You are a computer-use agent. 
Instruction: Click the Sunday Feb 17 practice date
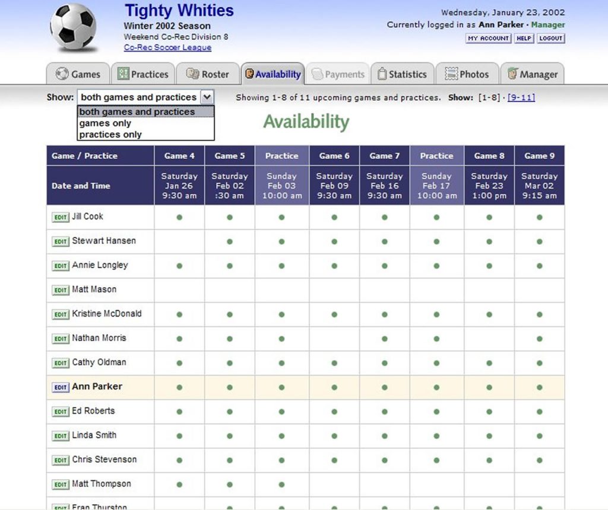(436, 186)
